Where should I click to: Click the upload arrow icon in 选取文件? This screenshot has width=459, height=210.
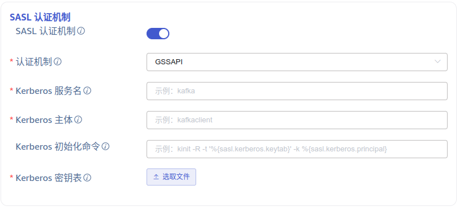click(156, 177)
